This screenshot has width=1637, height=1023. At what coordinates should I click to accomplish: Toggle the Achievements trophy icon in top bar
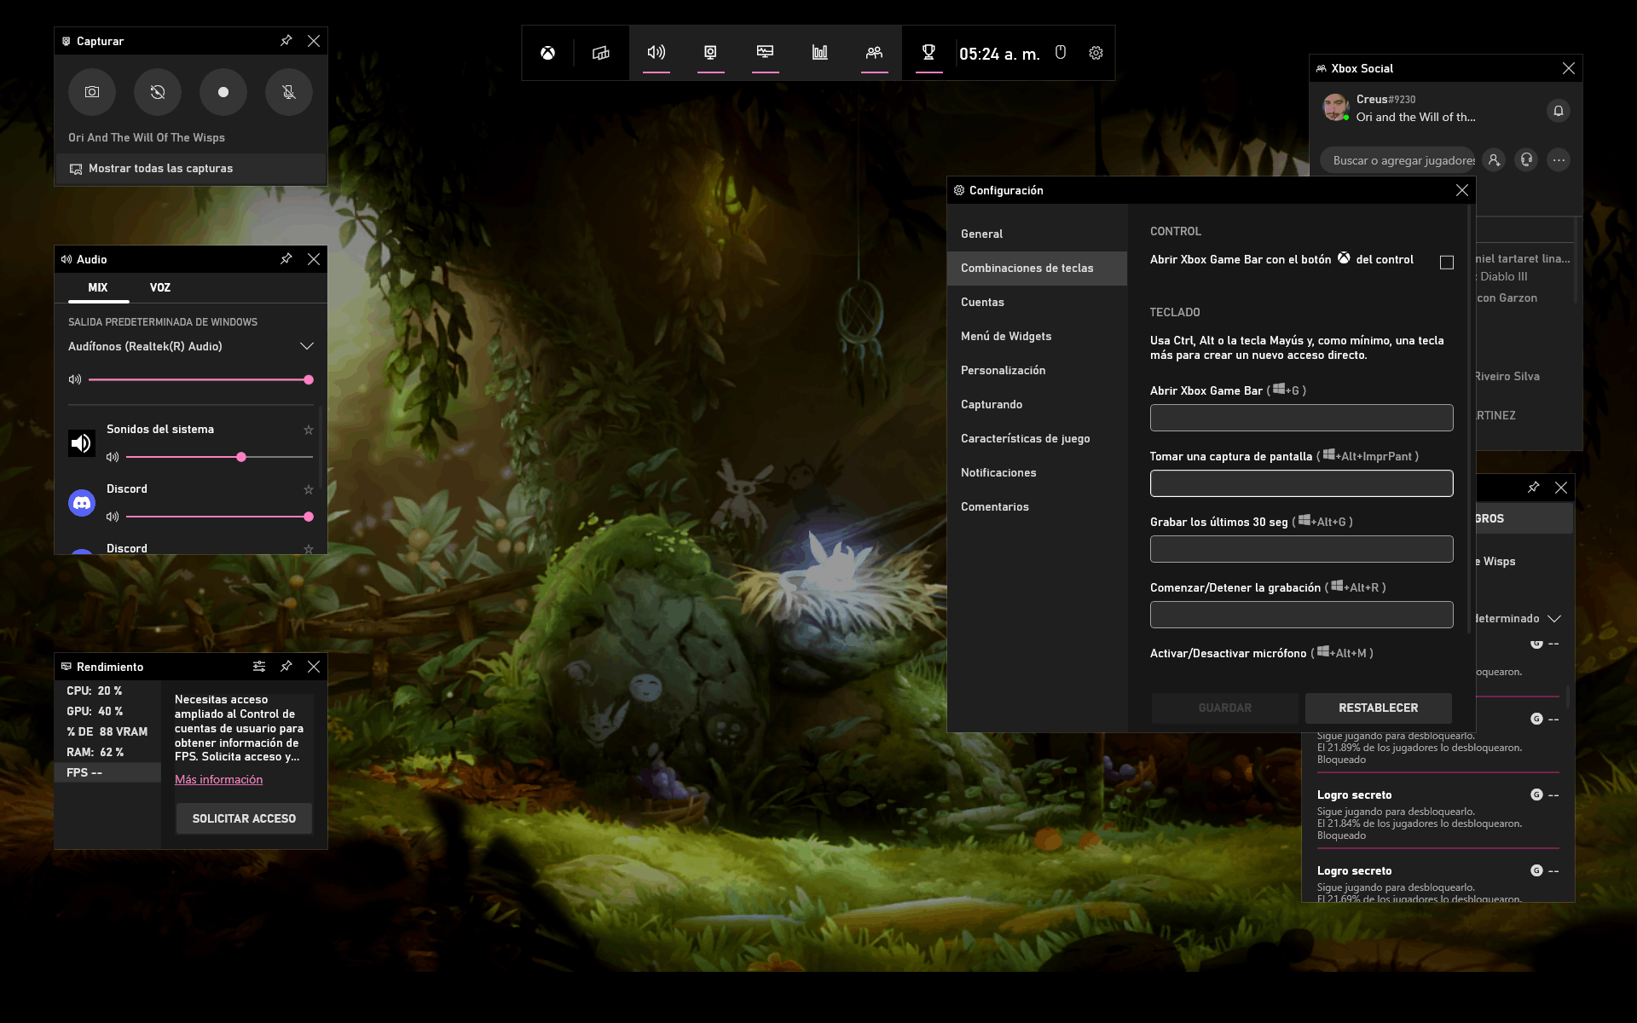point(928,53)
